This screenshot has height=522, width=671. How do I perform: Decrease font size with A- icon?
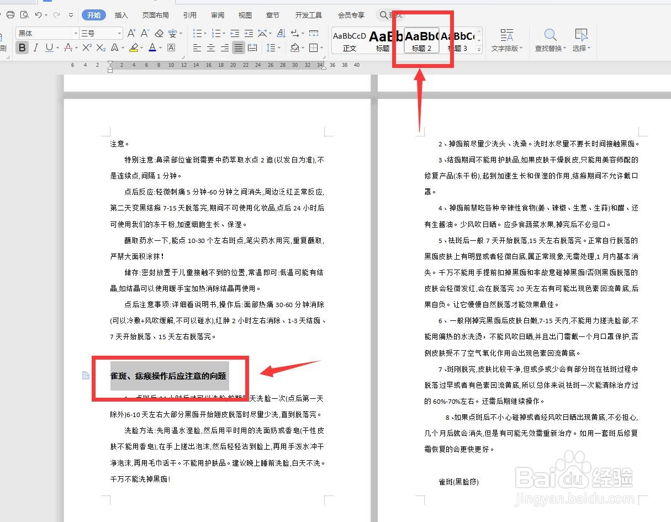coord(145,34)
